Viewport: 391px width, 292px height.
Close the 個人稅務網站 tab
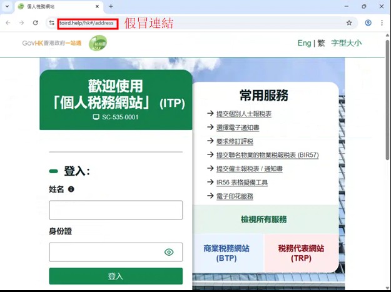pos(97,6)
